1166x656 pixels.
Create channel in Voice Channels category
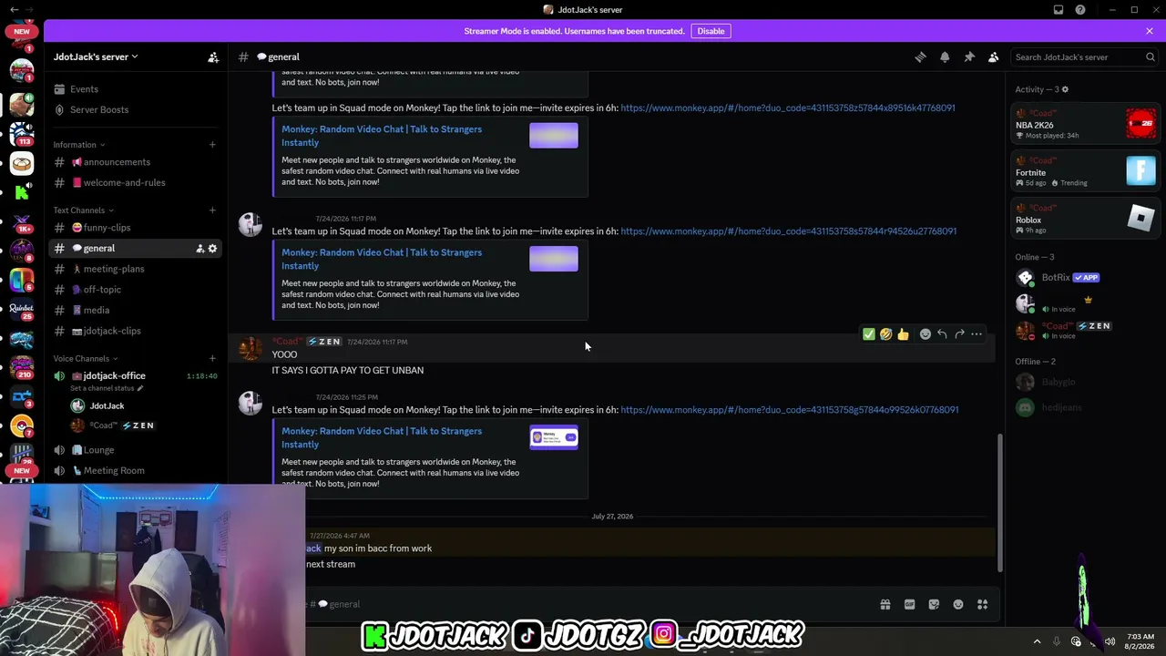click(212, 359)
